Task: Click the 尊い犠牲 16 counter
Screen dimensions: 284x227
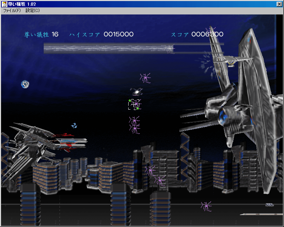Action: (x=41, y=34)
